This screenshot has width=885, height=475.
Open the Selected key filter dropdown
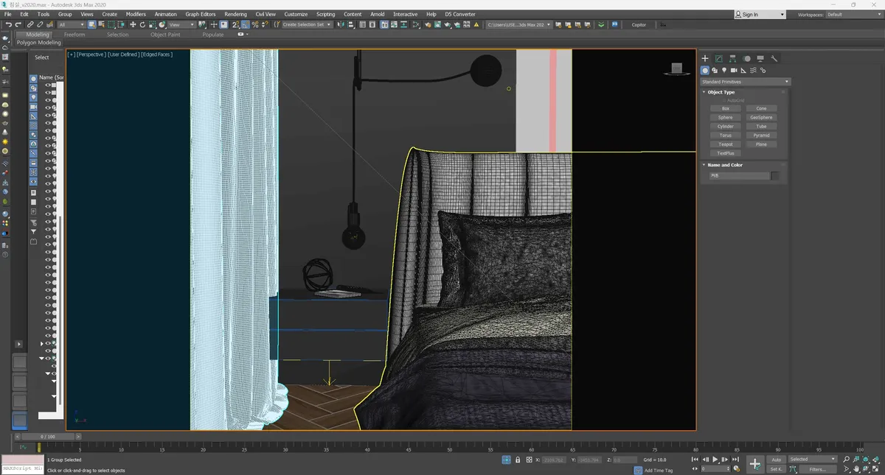click(x=813, y=460)
